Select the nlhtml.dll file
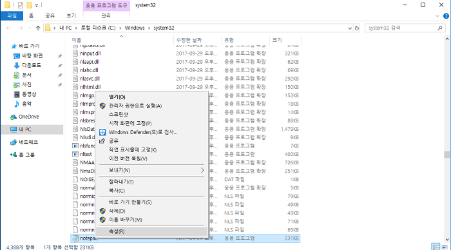This screenshot has height=250, width=451. pos(90,87)
